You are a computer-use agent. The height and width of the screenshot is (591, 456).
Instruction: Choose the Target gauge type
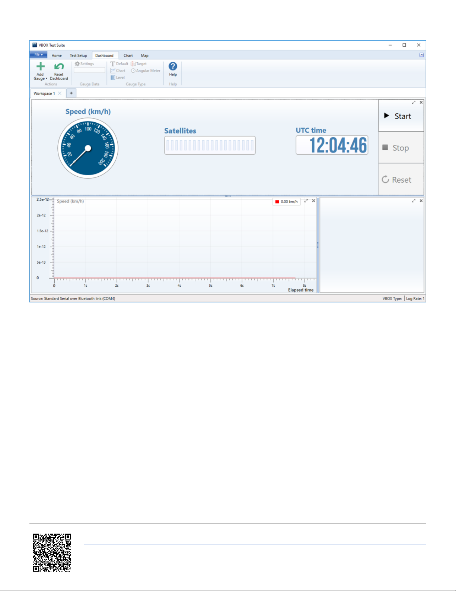click(139, 64)
